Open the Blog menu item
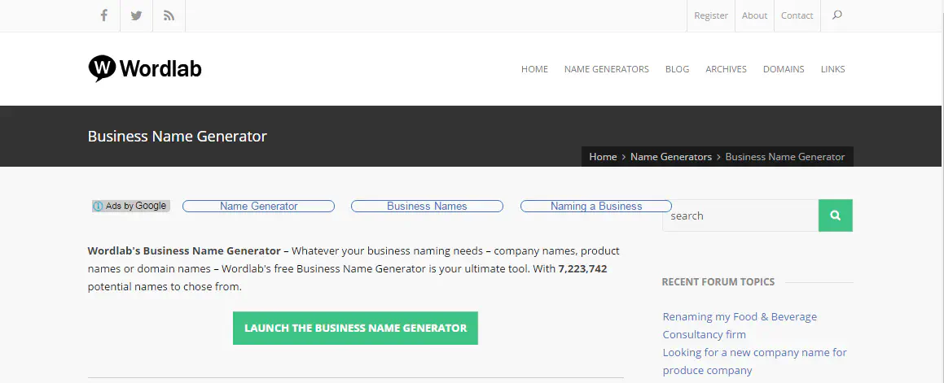The height and width of the screenshot is (383, 944). point(677,69)
